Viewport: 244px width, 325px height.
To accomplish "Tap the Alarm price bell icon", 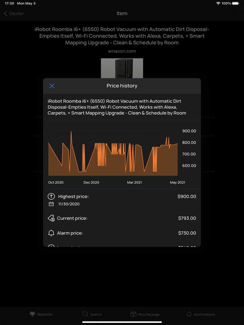I will point(51,233).
